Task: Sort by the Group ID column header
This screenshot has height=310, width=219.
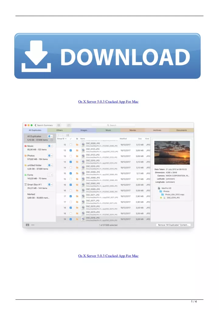Action: click(x=62, y=139)
